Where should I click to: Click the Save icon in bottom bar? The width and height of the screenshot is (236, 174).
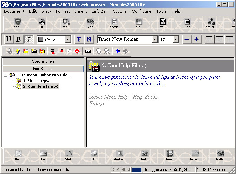tap(44, 154)
